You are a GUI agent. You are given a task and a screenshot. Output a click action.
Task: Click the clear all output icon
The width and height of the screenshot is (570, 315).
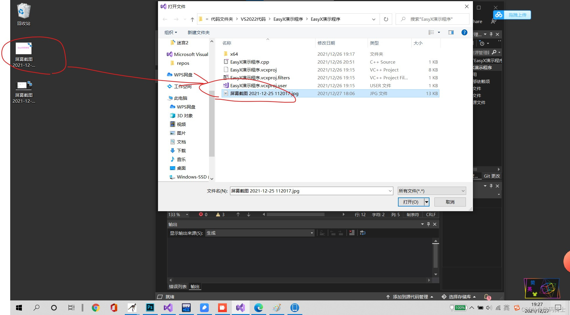[x=352, y=233]
